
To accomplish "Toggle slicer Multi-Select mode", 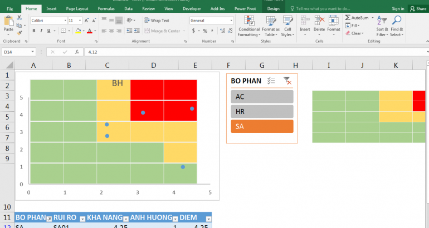I will [271, 81].
